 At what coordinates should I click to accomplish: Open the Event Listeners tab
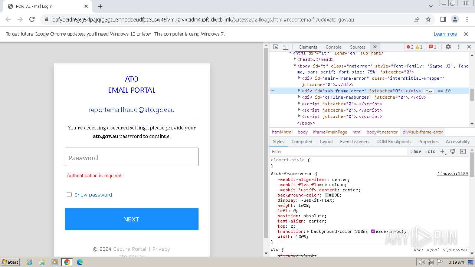pyautogui.click(x=354, y=142)
